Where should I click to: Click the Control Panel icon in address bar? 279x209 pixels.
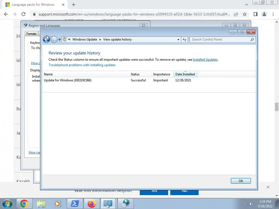[x=65, y=39]
